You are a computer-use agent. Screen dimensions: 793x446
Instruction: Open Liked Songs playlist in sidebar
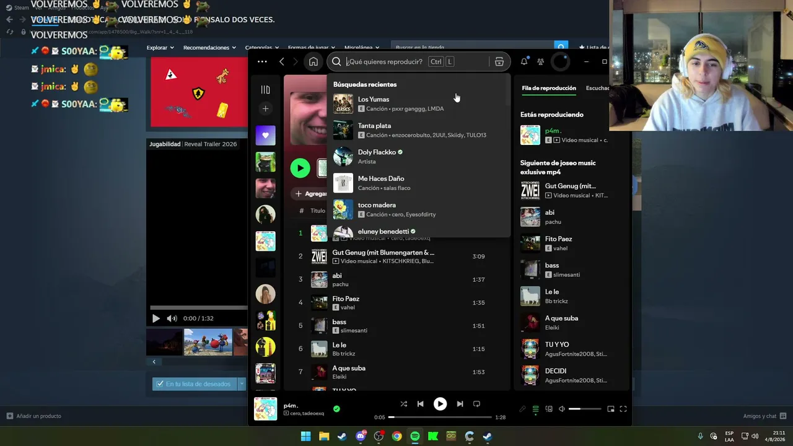[265, 135]
